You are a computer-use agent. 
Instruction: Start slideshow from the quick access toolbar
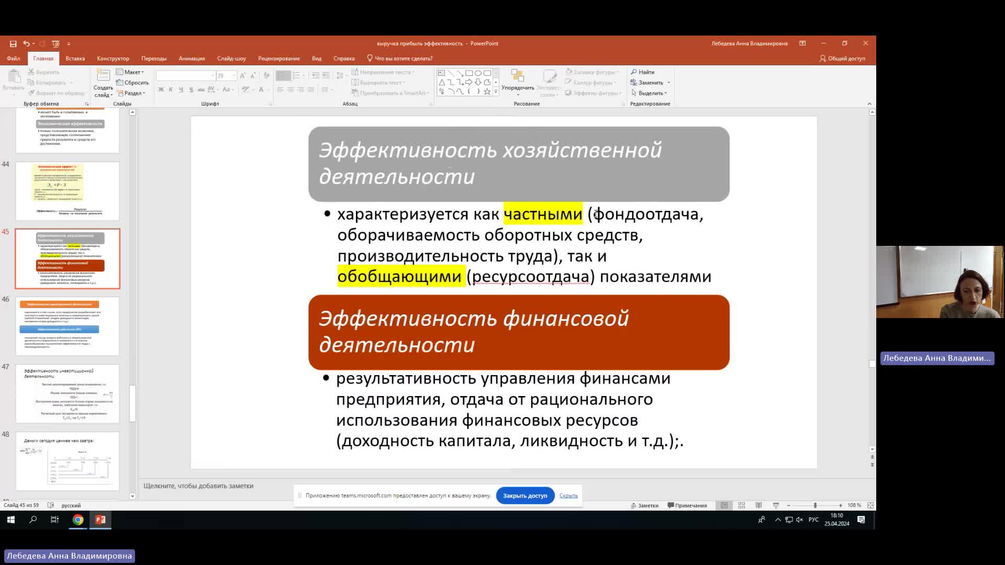click(x=55, y=43)
